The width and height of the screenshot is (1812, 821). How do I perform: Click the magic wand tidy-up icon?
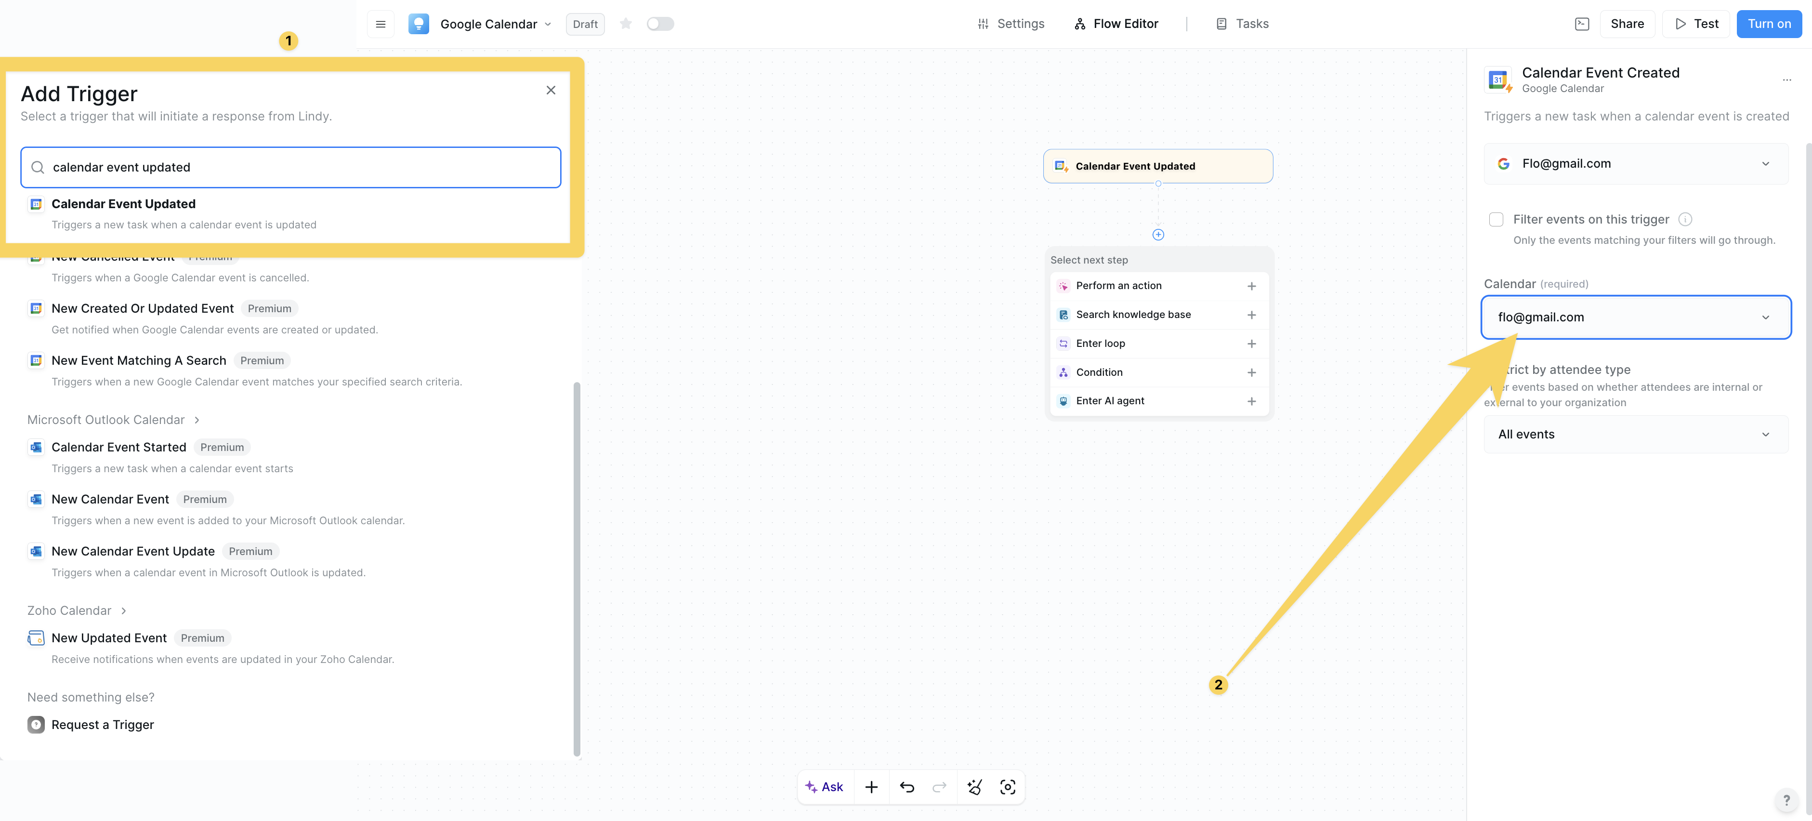click(974, 786)
